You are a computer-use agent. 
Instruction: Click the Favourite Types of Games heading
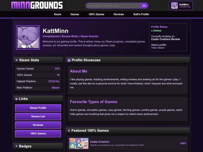[x=94, y=102]
